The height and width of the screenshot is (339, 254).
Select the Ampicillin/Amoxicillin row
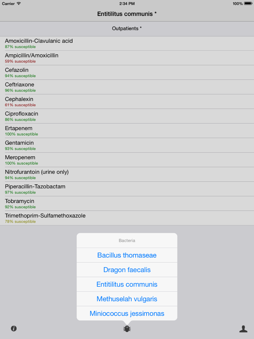pyautogui.click(x=127, y=58)
